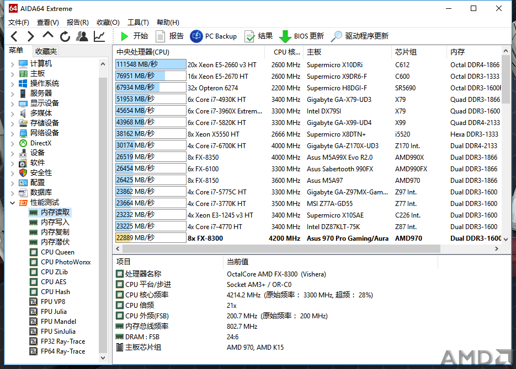
Task: Switch to the 收藏夹 tab
Action: 46,51
